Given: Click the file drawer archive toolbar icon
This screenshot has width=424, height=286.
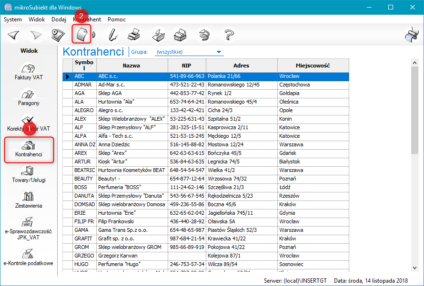Looking at the screenshot, I should [180, 35].
